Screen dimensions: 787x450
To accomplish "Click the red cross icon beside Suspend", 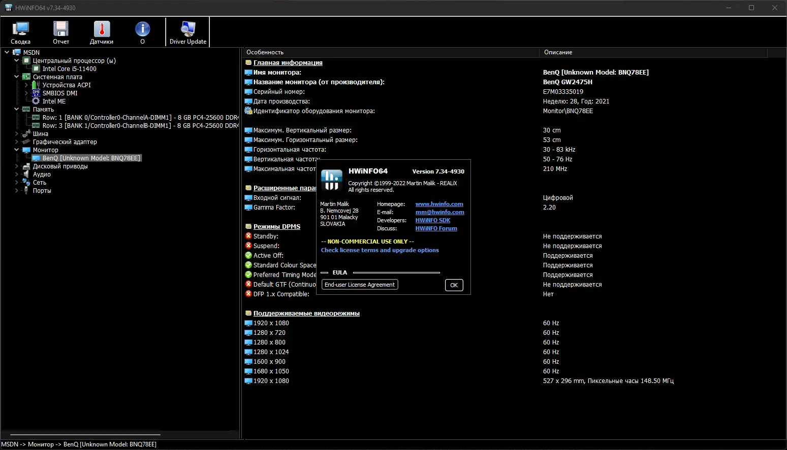I will pyautogui.click(x=248, y=246).
